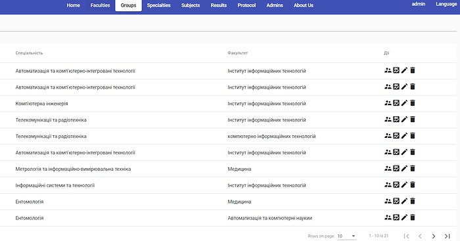Open results chart for Інформаційні системи row
This screenshot has width=460, height=241.
[396, 185]
